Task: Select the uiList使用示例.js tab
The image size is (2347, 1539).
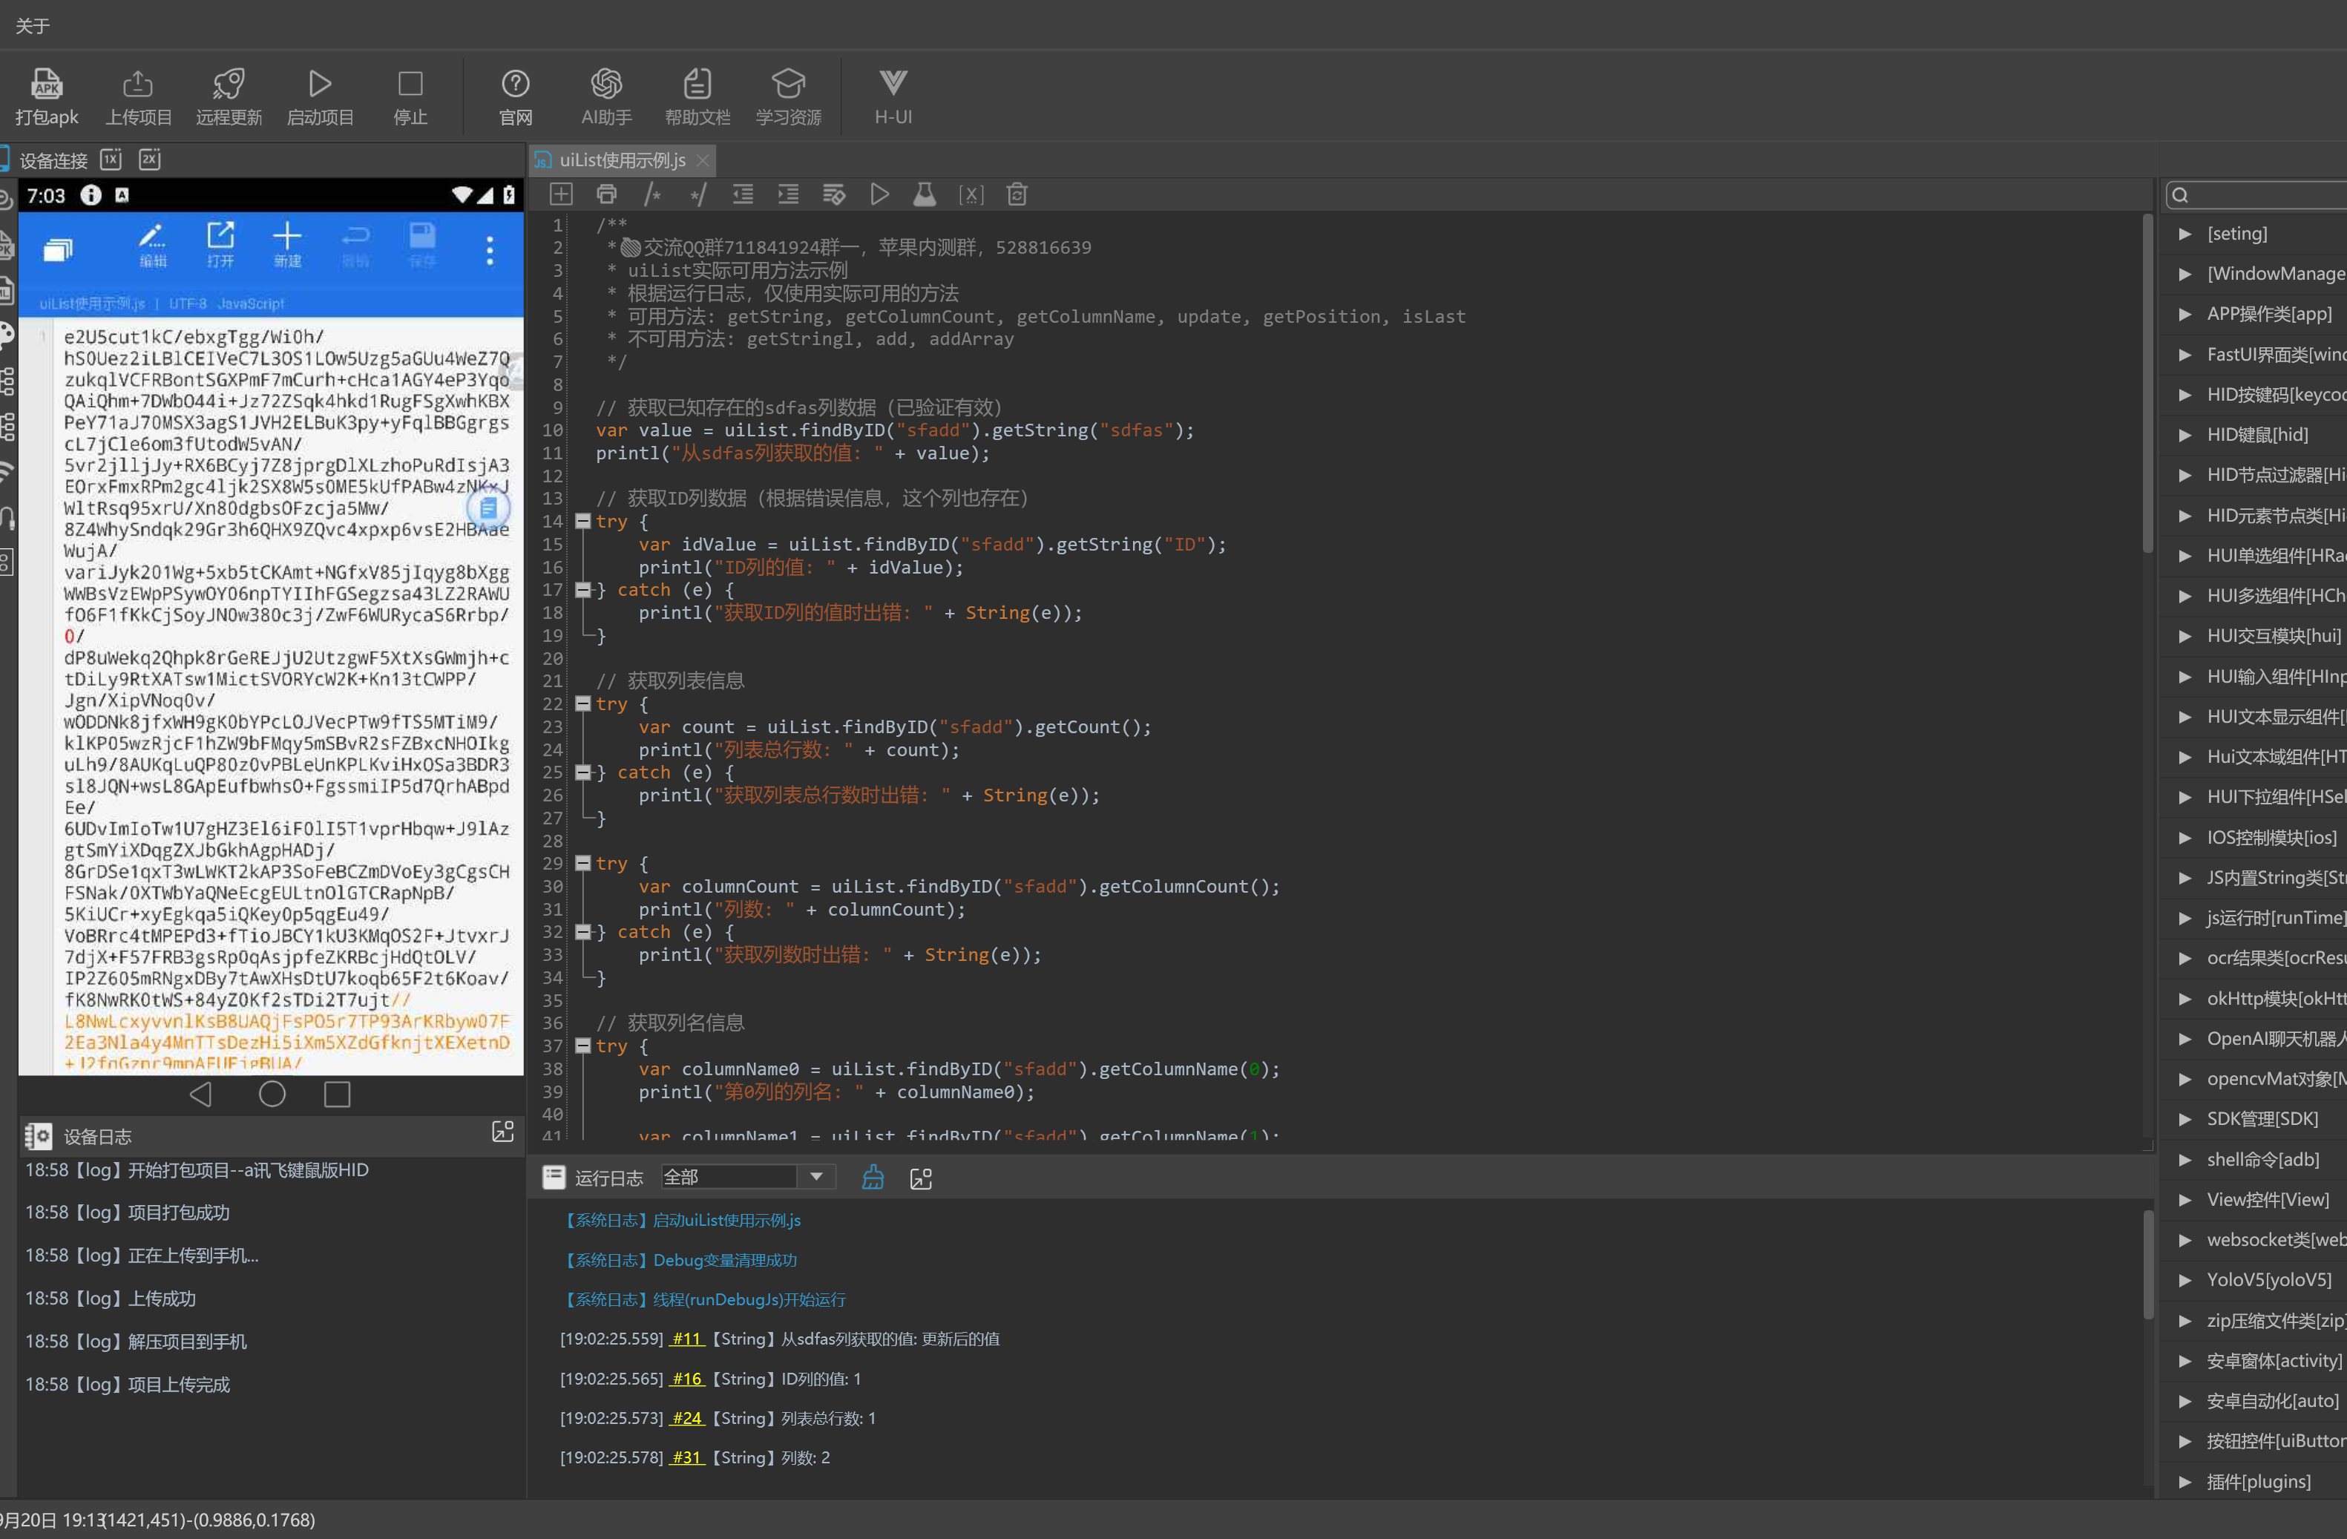Action: [x=621, y=160]
